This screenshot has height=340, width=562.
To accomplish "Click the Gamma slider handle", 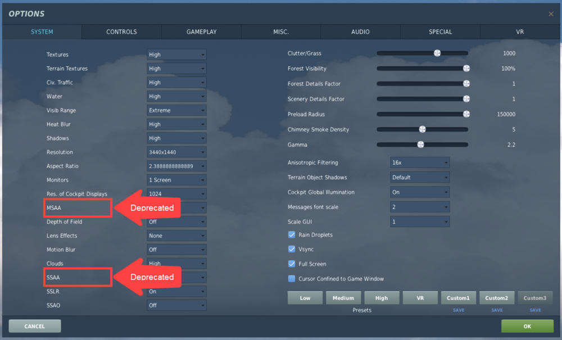I will pos(420,144).
